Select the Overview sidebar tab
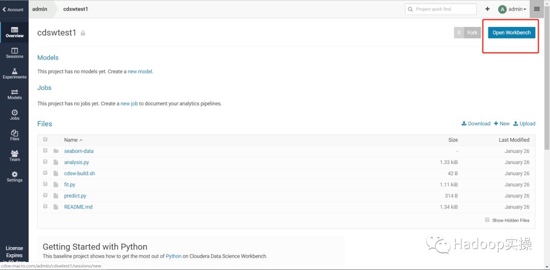This screenshot has height=270, width=550. tap(14, 32)
